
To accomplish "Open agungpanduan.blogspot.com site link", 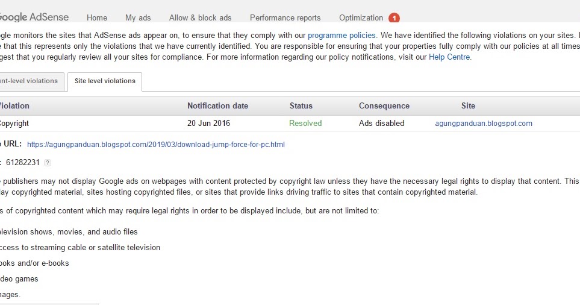I will [484, 123].
